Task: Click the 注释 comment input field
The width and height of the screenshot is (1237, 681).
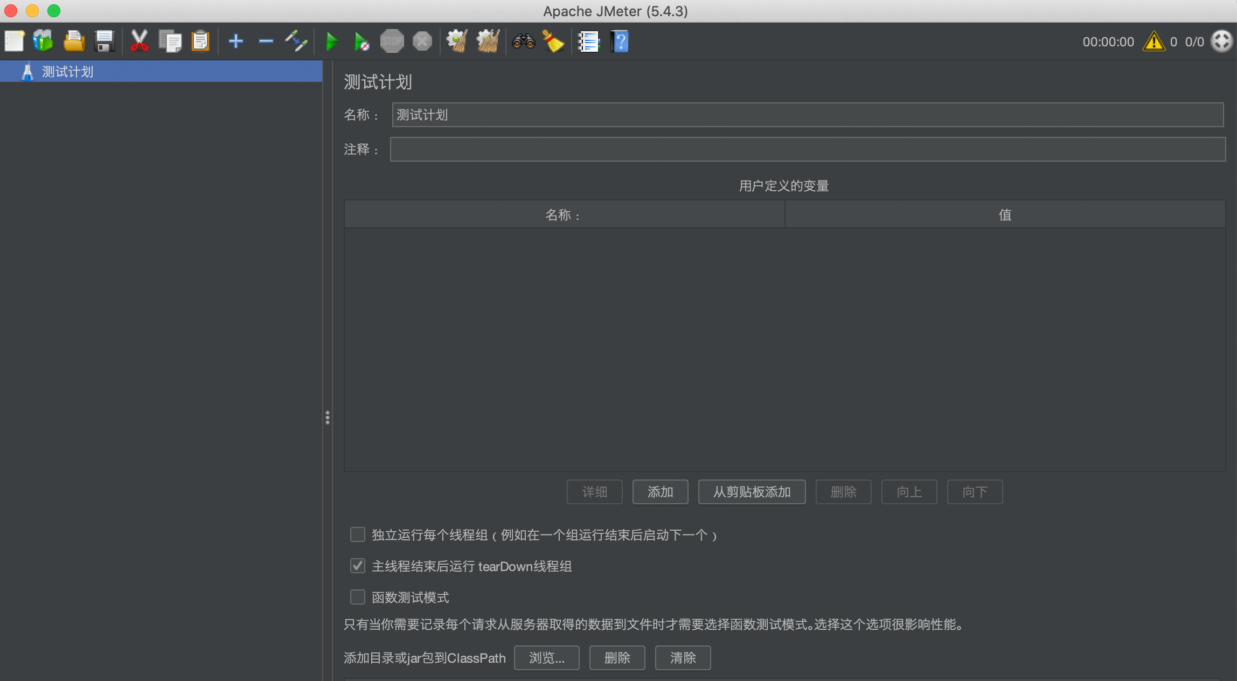Action: (x=808, y=149)
